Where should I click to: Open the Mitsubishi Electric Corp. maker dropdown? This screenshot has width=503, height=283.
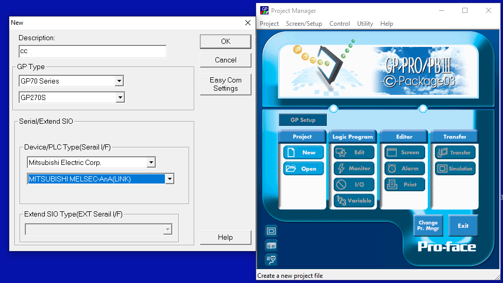pos(151,162)
